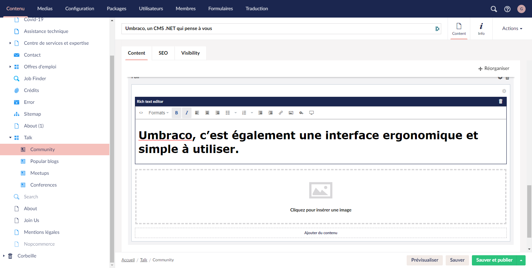Open bullet list style dropdown arrow
532x268 pixels.
coord(236,113)
